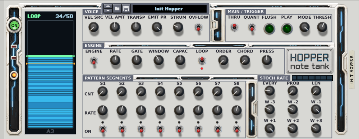Click the Init Hopper patch name display
Image resolution: width=359 pixels, height=139 pixels.
pos(169,9)
